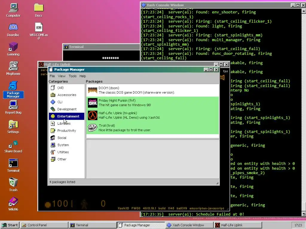Open the File menu in Package Manager
This screenshot has width=306, height=229.
point(52,76)
